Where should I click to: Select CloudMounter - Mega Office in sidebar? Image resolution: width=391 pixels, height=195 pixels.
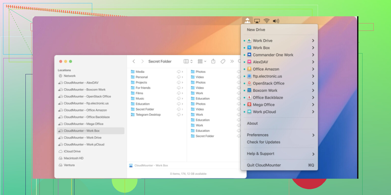click(x=83, y=124)
